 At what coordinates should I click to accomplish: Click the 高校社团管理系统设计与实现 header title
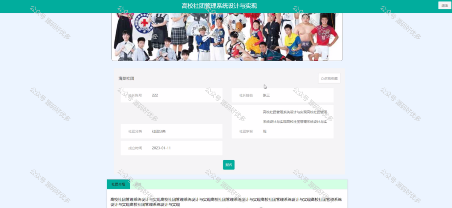[x=219, y=6]
